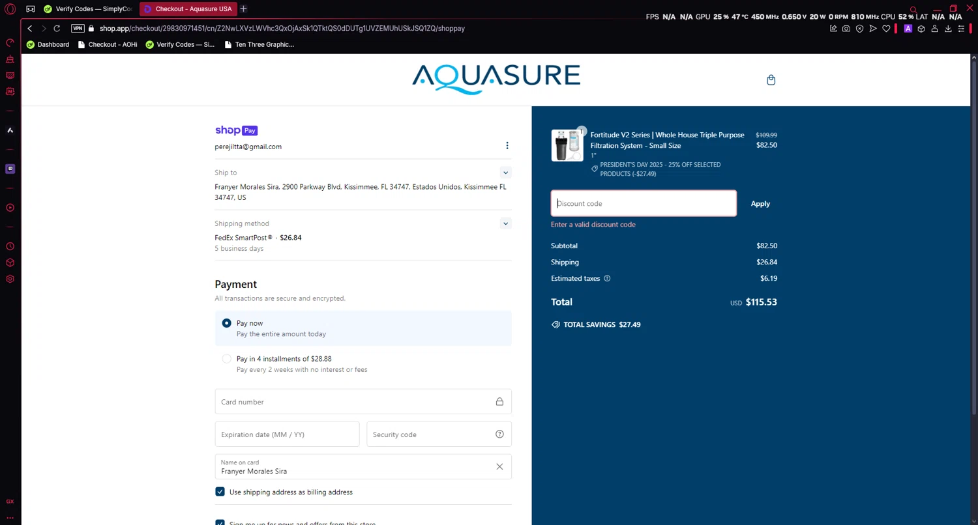Click the Name on card field
Screen dimensions: 978x525
pos(363,466)
